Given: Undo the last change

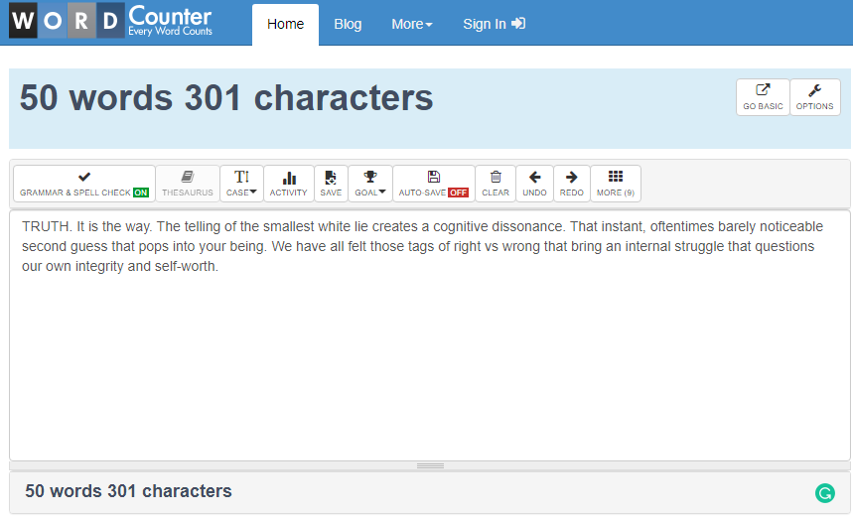Looking at the screenshot, I should (534, 184).
